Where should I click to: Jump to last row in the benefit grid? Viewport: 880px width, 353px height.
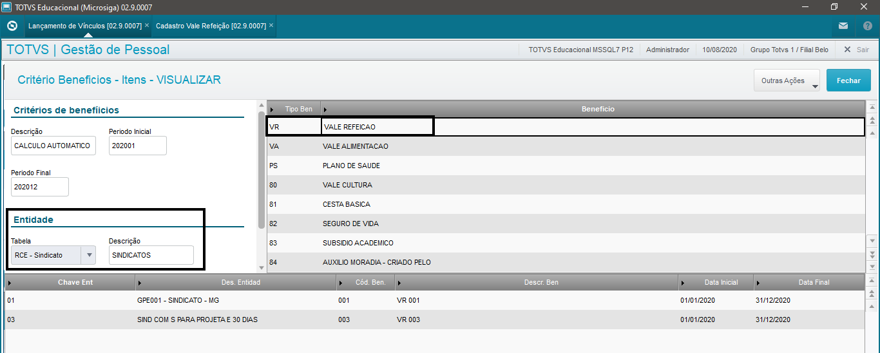click(872, 266)
